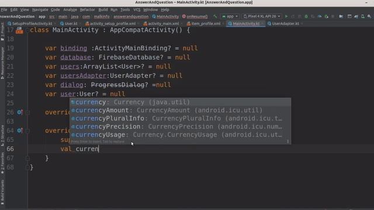This screenshot has height=210, width=374.
Task: Click the Apply Code Changes icon
Action: [300, 16]
